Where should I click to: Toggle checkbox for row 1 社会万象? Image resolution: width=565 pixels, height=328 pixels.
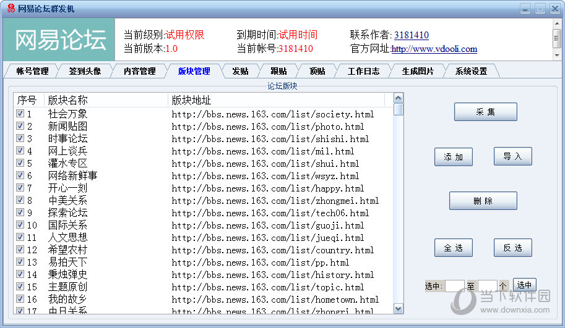tap(20, 114)
